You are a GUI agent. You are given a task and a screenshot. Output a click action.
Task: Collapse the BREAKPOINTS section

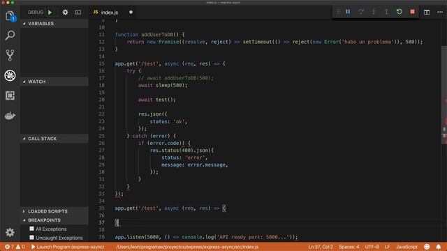click(x=54, y=220)
